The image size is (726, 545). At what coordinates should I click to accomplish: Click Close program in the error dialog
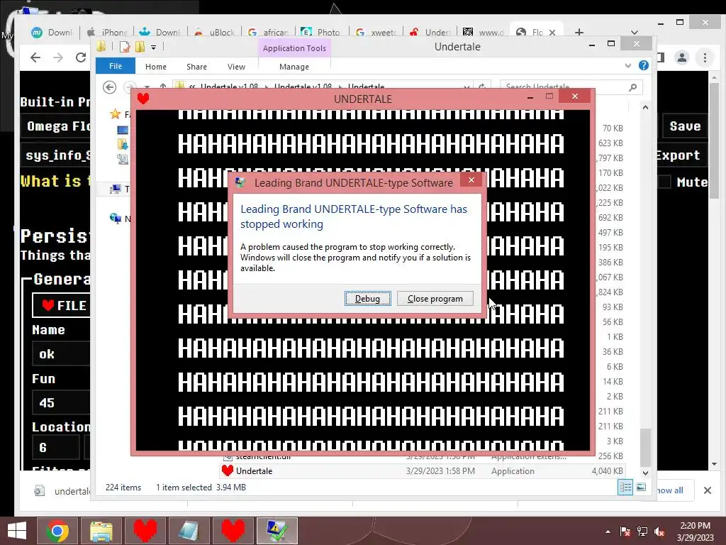tap(435, 299)
